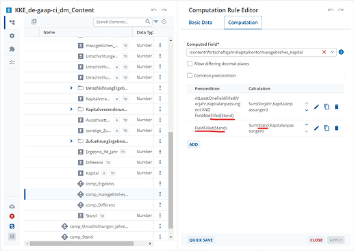Click the search magnifier icon
The width and height of the screenshot is (354, 251).
148,22
